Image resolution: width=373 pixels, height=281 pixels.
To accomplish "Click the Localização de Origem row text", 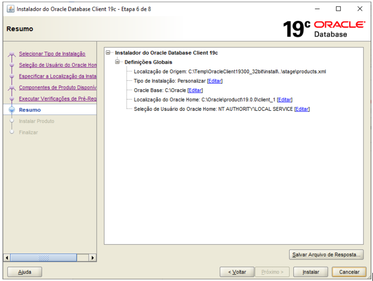I will click(x=230, y=72).
